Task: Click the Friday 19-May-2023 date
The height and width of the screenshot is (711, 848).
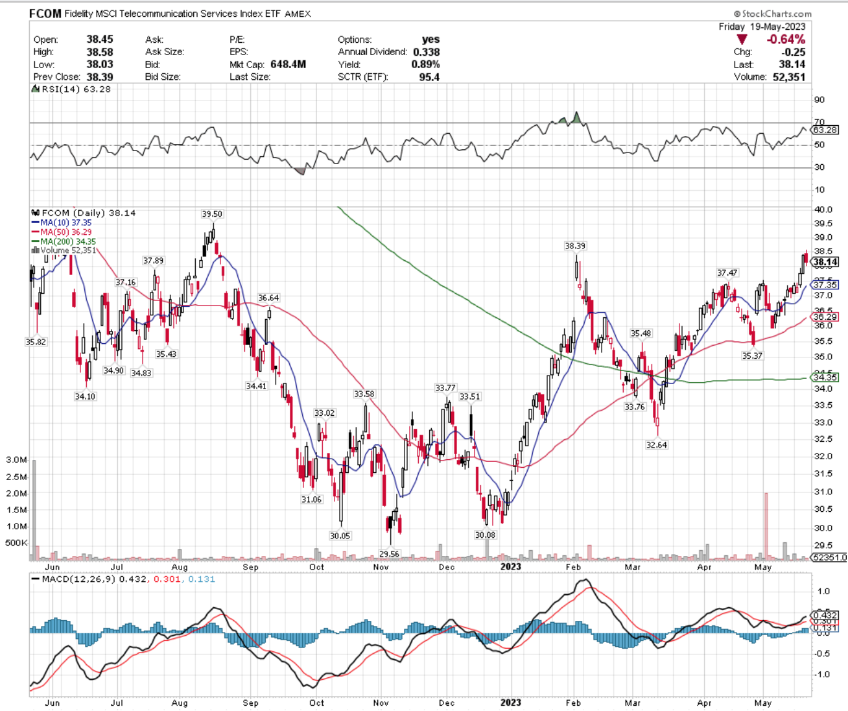Action: click(762, 27)
